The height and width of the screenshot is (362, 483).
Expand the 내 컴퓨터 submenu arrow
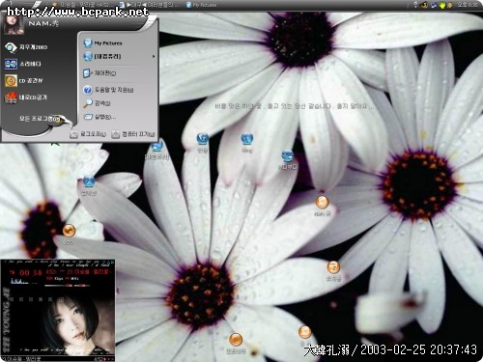[x=154, y=56]
